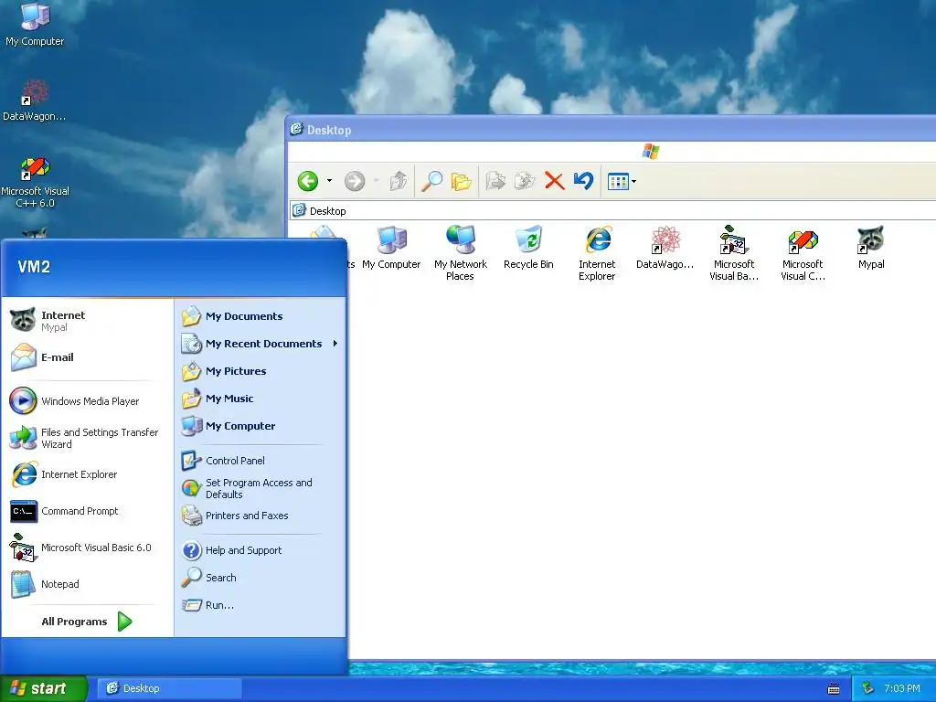Click the Desktop address bar field

point(613,211)
